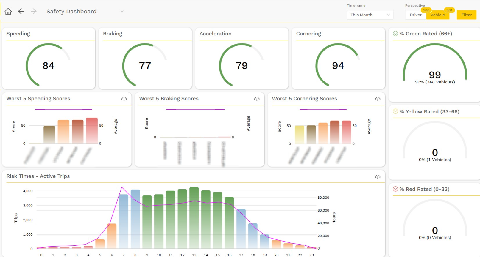
Task: Click the Timeframe dropdown arrow
Action: 388,15
